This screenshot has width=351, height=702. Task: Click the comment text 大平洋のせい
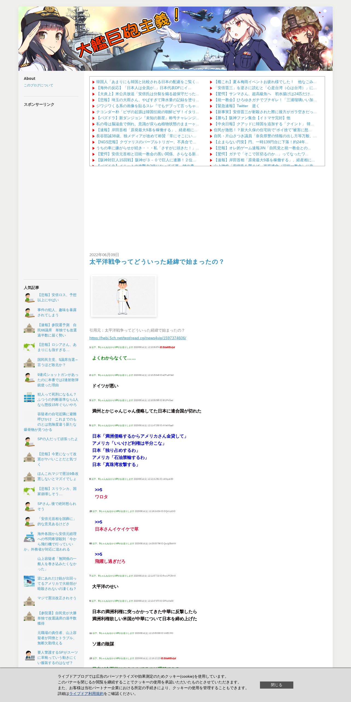(x=105, y=587)
